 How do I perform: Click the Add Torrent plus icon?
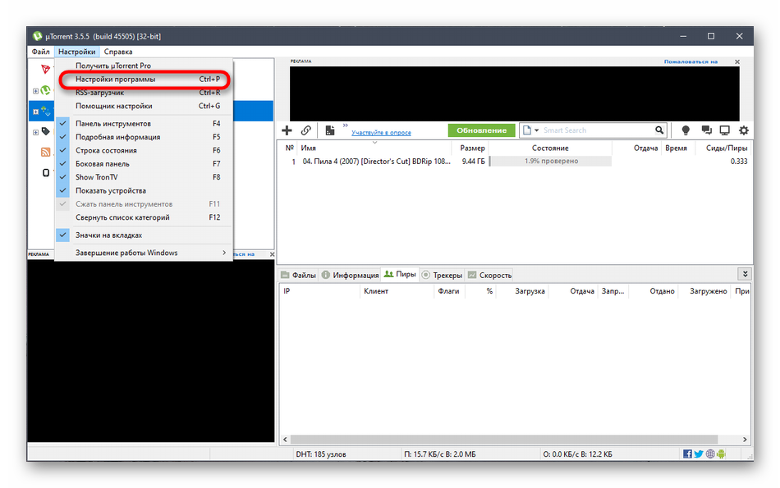tap(287, 130)
